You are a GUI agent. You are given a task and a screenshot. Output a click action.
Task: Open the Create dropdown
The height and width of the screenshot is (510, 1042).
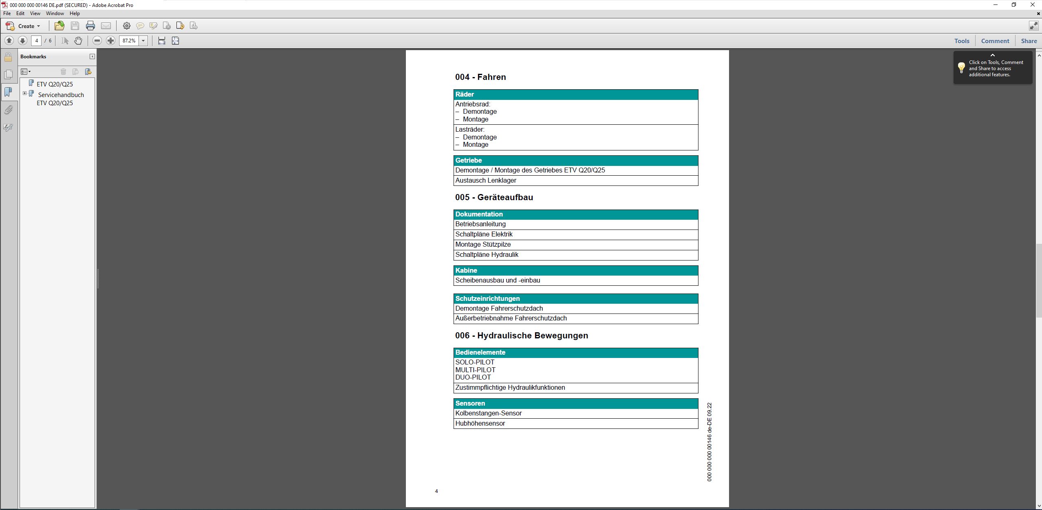(x=25, y=26)
